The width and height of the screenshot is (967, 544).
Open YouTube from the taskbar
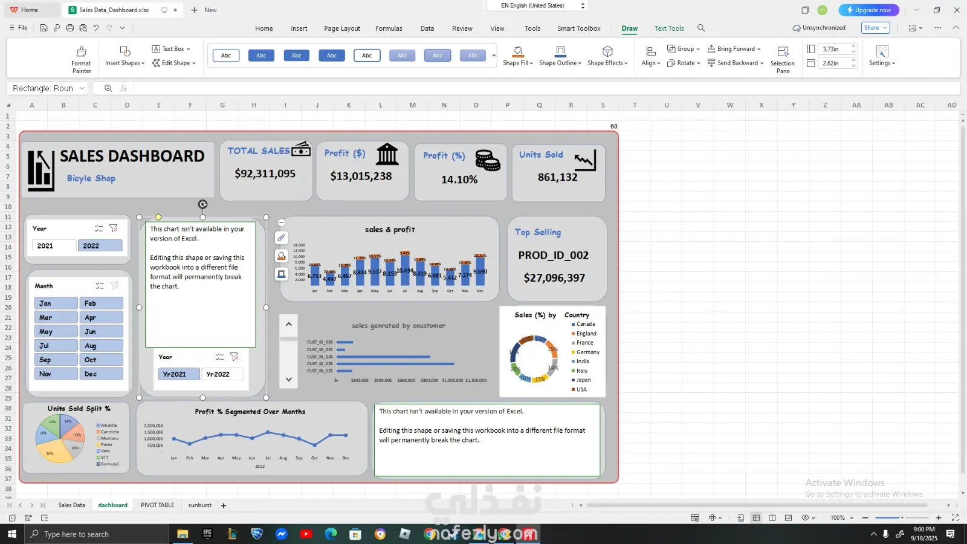pyautogui.click(x=306, y=534)
